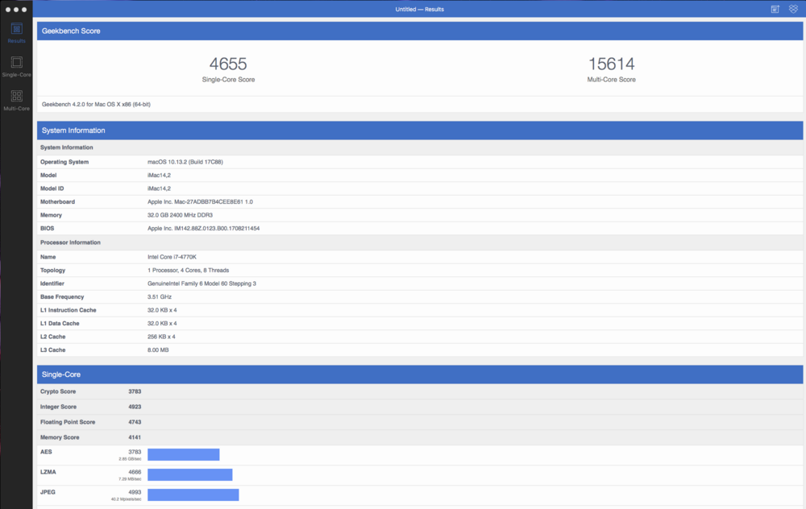
Task: Select the Multi-Core label in the sidebar
Action: tap(16, 108)
